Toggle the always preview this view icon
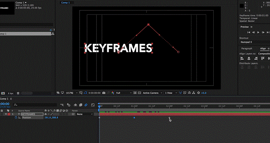This screenshot has height=143, width=270. pos(58,93)
